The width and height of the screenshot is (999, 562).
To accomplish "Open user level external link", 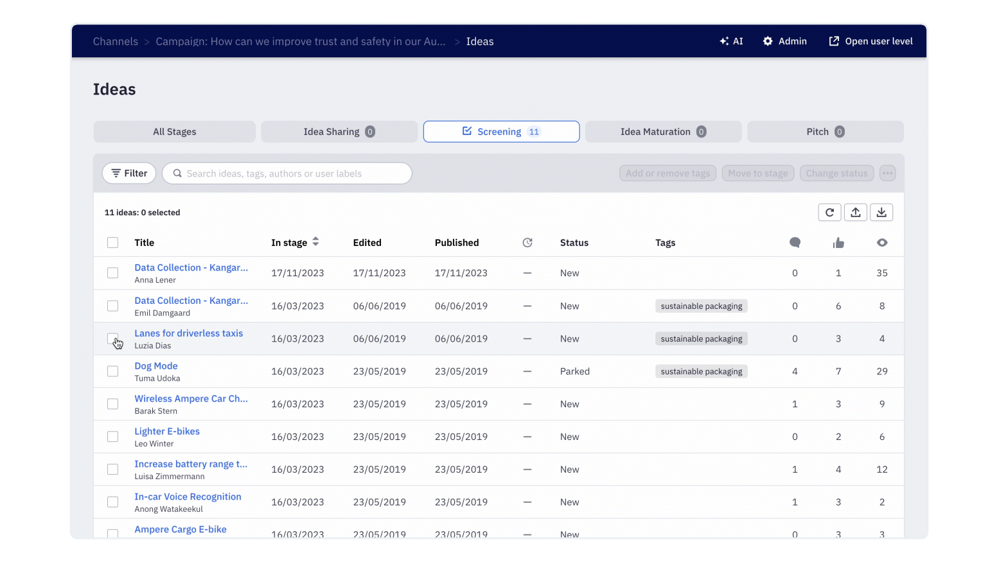I will pos(834,41).
